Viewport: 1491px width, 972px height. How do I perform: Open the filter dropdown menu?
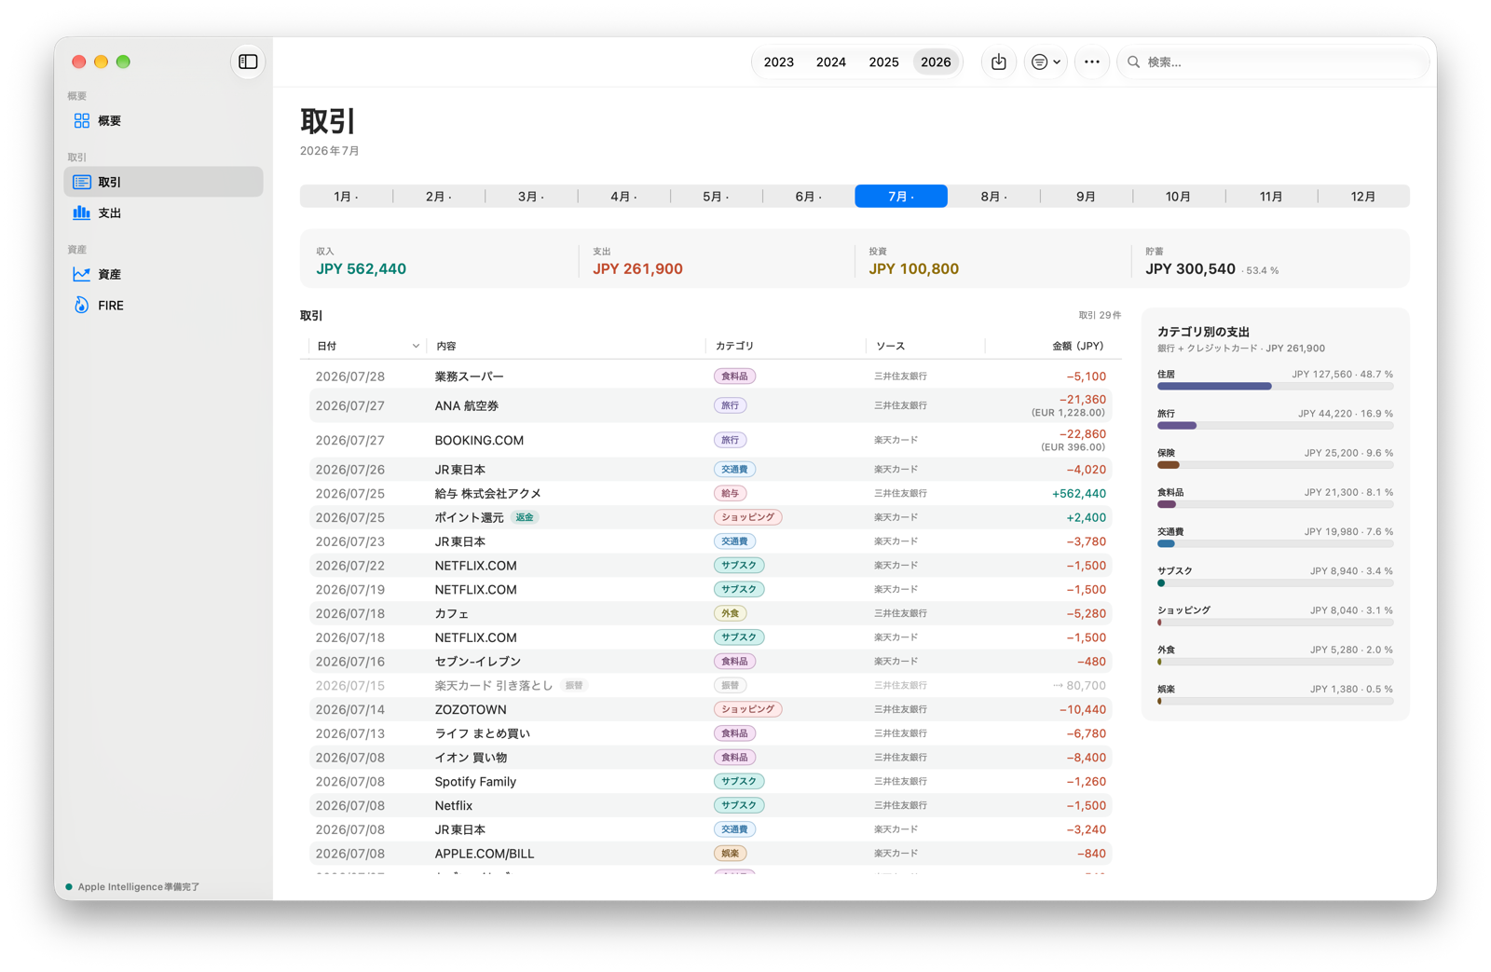1045,62
